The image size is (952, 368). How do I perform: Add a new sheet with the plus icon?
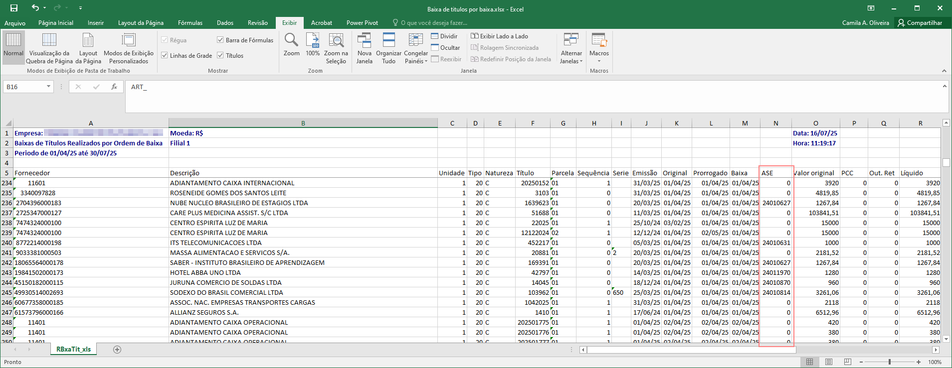tap(117, 350)
